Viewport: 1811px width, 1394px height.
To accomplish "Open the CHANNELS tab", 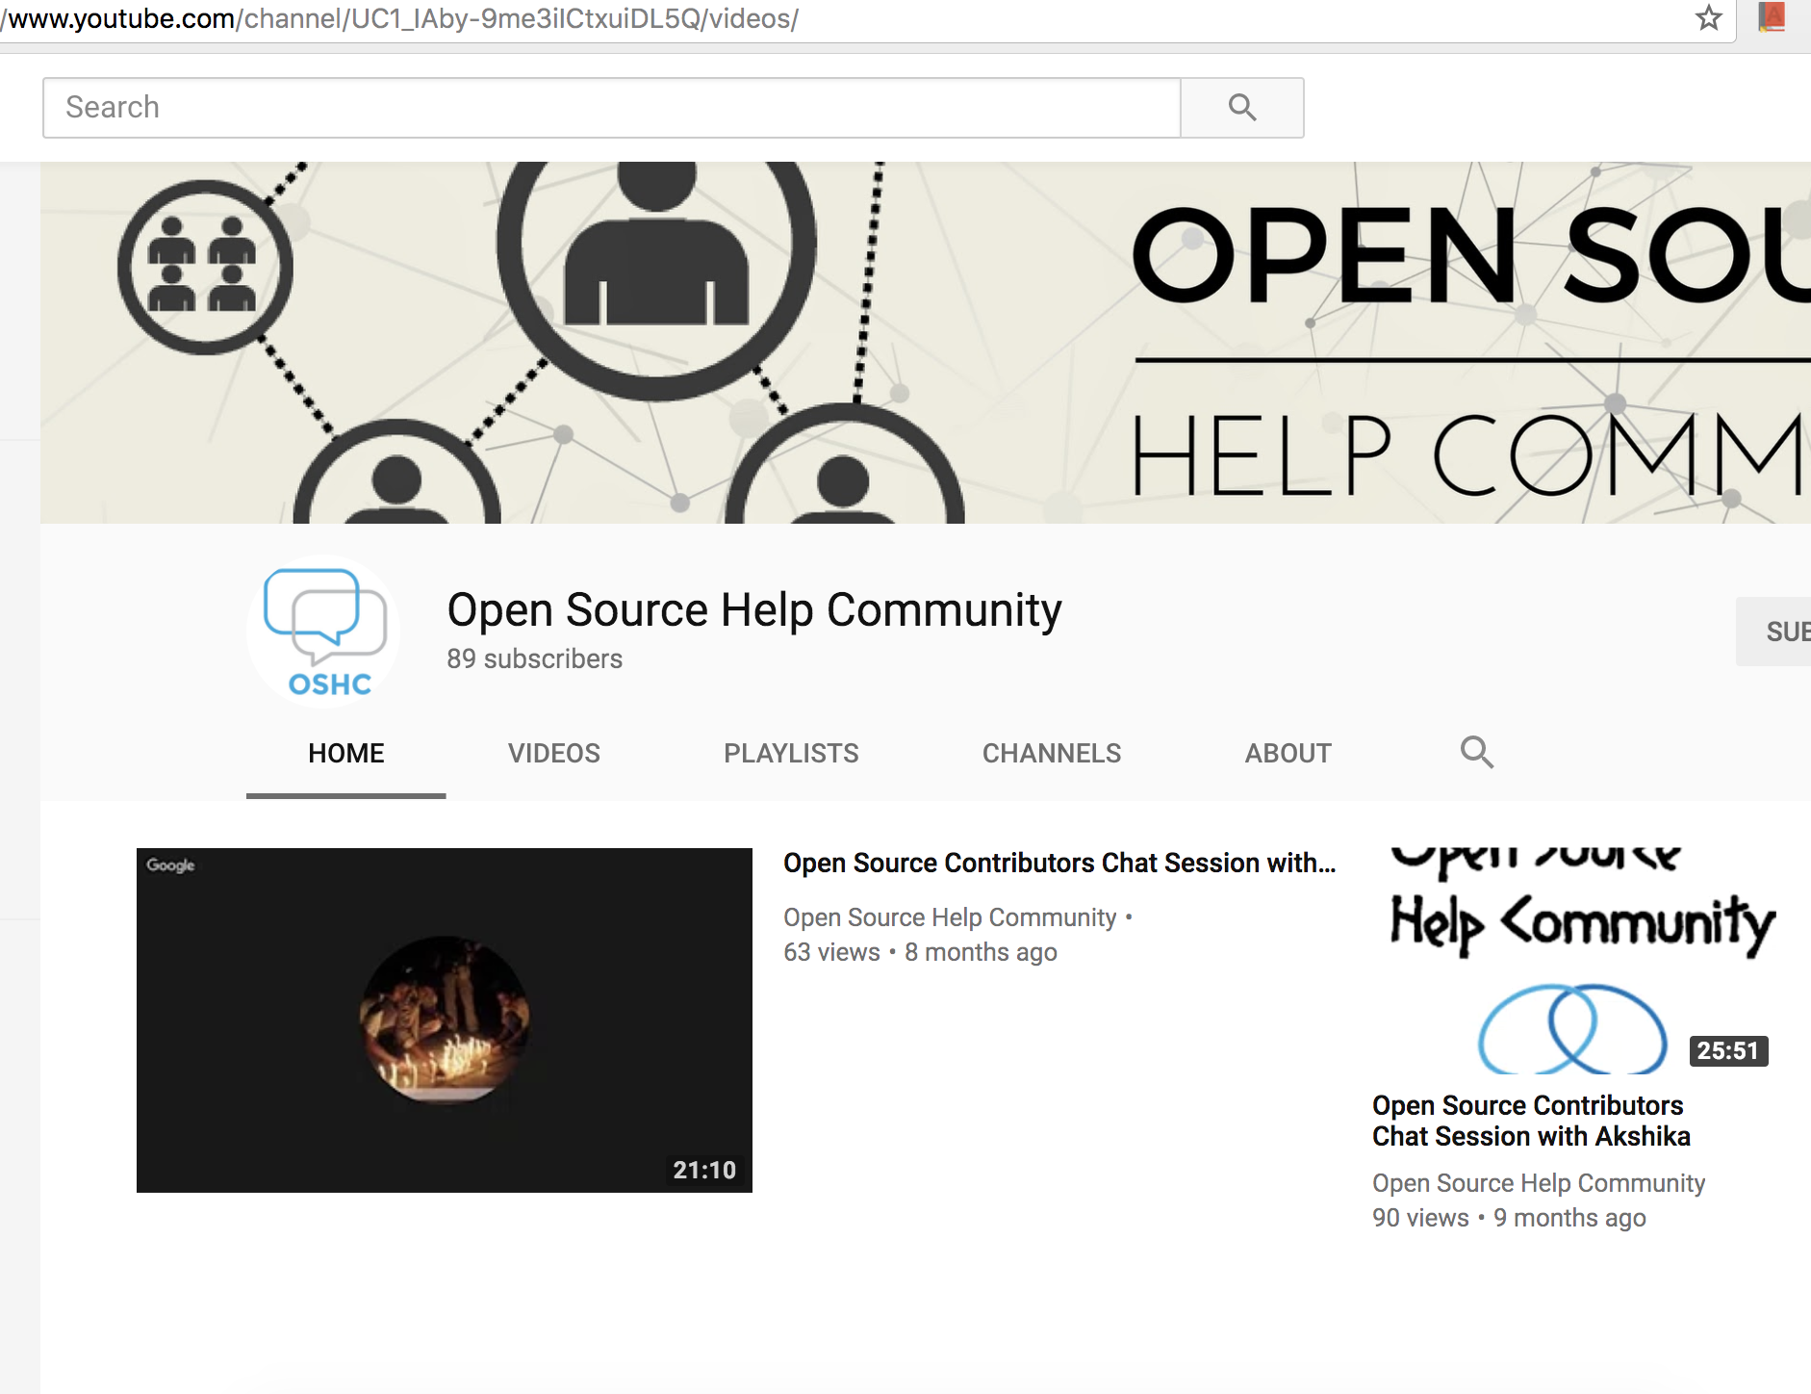I will click(x=1052, y=753).
